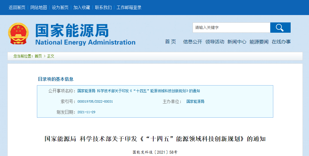Click the 目录项的基本信息 heading

pyautogui.click(x=56, y=79)
